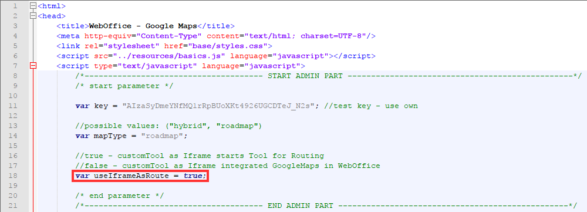The image size is (587, 212).
Task: Click the true value on line 18
Action: tap(193, 176)
